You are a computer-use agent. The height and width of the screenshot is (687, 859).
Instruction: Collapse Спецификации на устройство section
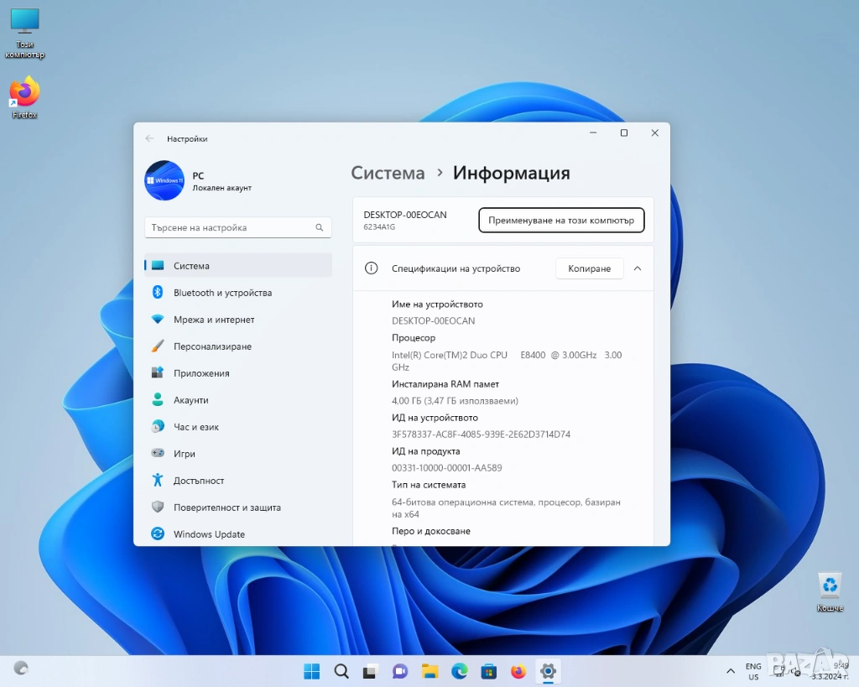pos(638,268)
